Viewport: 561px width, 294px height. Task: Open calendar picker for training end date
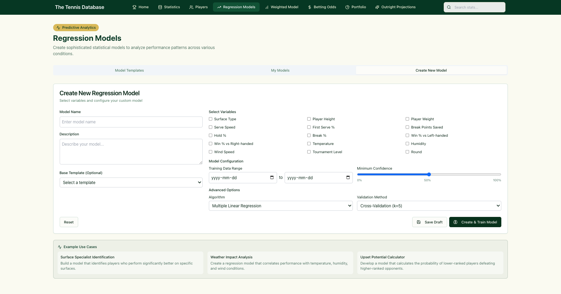pyautogui.click(x=348, y=177)
